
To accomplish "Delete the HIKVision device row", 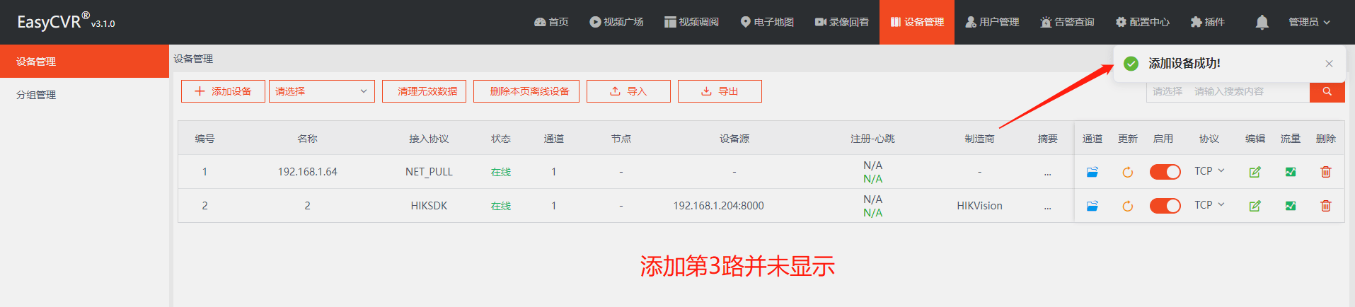I will pos(1325,206).
